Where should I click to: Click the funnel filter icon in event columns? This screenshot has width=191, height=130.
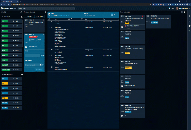point(82,19)
